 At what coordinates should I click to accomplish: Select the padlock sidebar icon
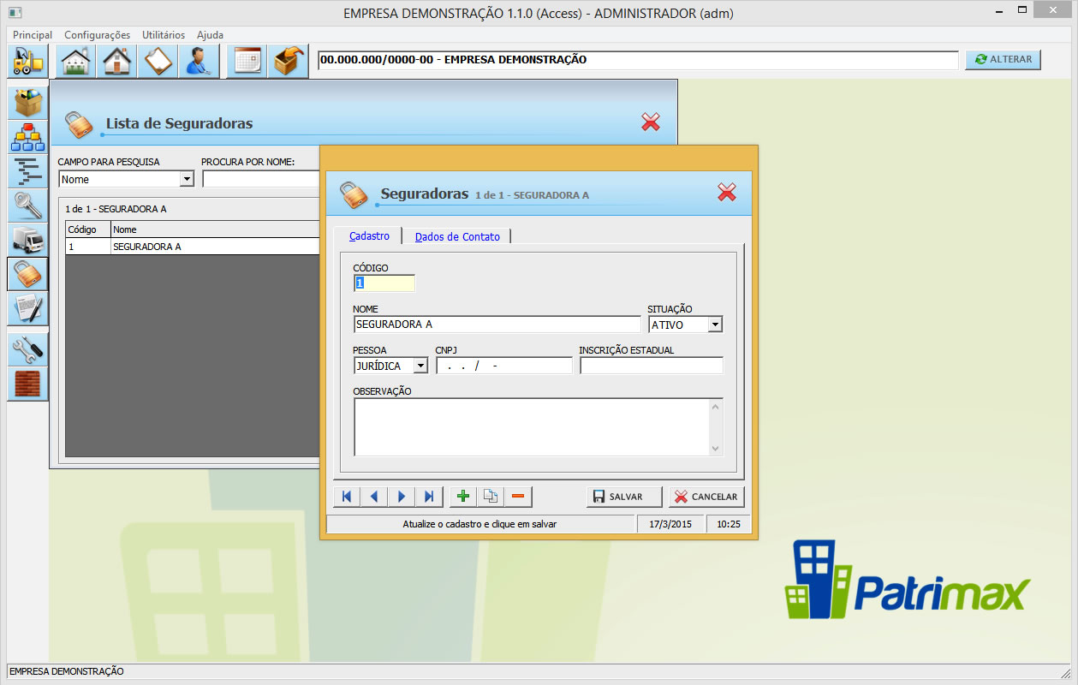pos(28,274)
